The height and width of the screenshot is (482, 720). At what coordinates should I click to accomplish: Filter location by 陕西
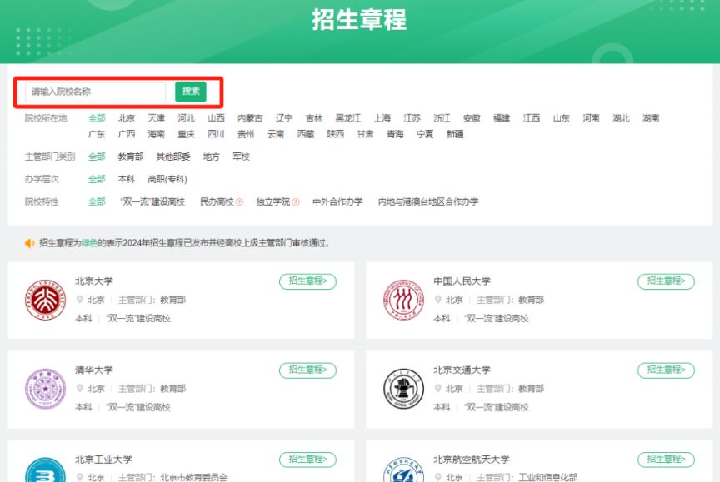click(x=335, y=134)
